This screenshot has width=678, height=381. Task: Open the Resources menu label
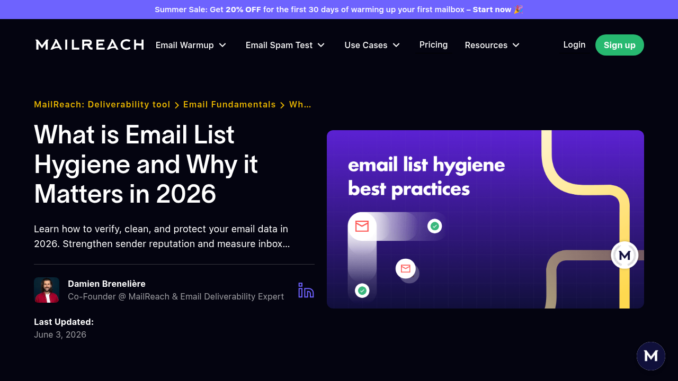486,45
